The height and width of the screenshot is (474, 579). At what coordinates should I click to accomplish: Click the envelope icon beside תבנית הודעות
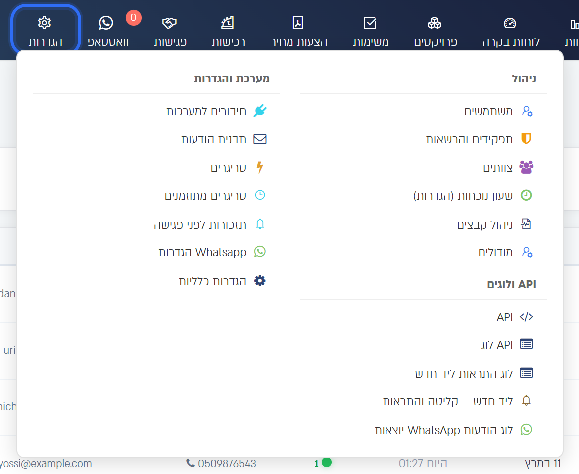click(x=260, y=139)
